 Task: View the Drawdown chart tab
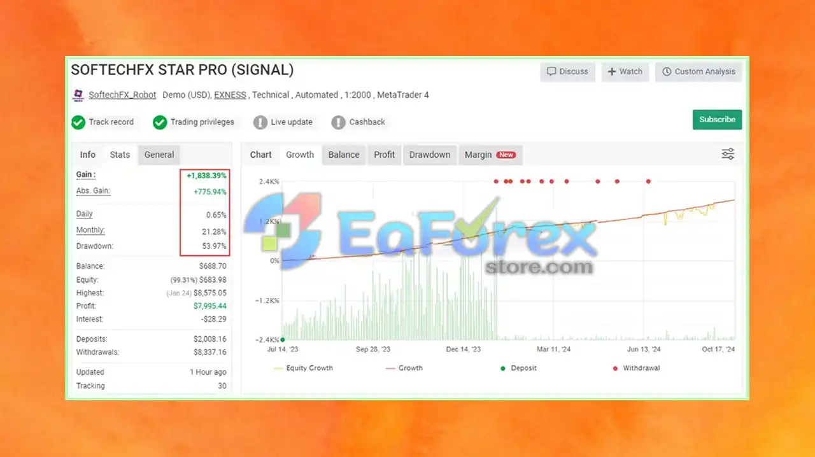click(430, 155)
